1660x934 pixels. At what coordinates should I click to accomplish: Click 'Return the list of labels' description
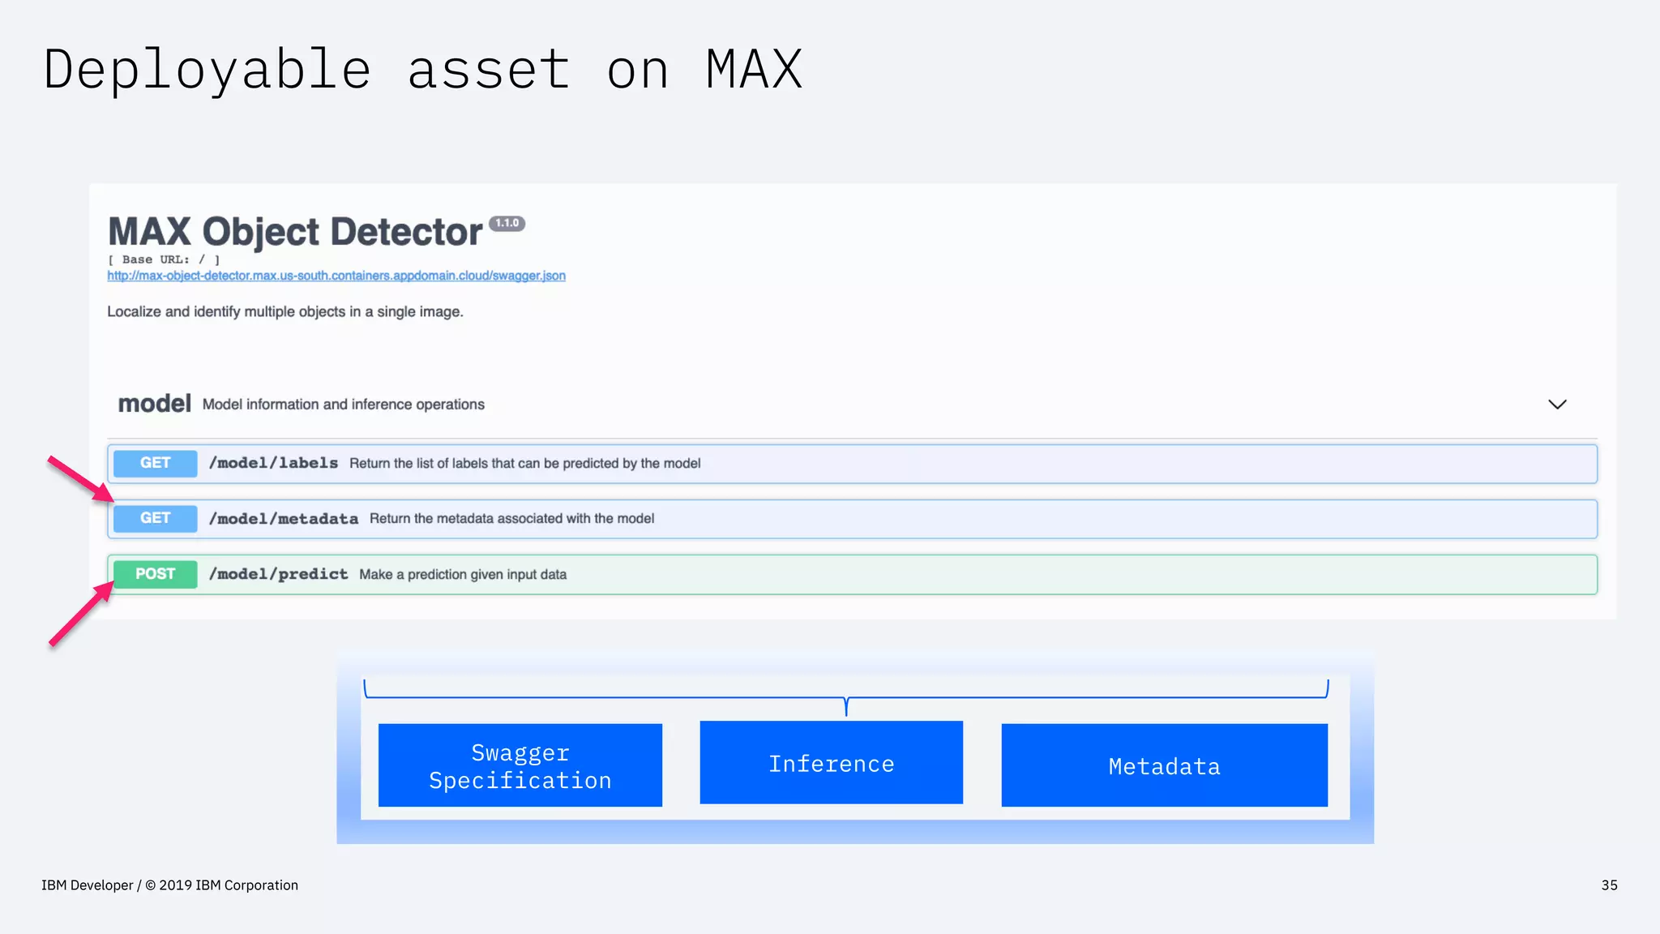click(525, 464)
